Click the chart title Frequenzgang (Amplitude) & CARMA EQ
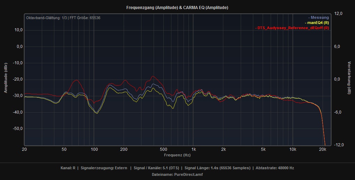This screenshot has height=180, width=355. click(x=177, y=7)
